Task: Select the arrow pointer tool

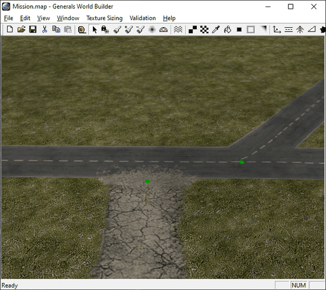Action: 95,29
